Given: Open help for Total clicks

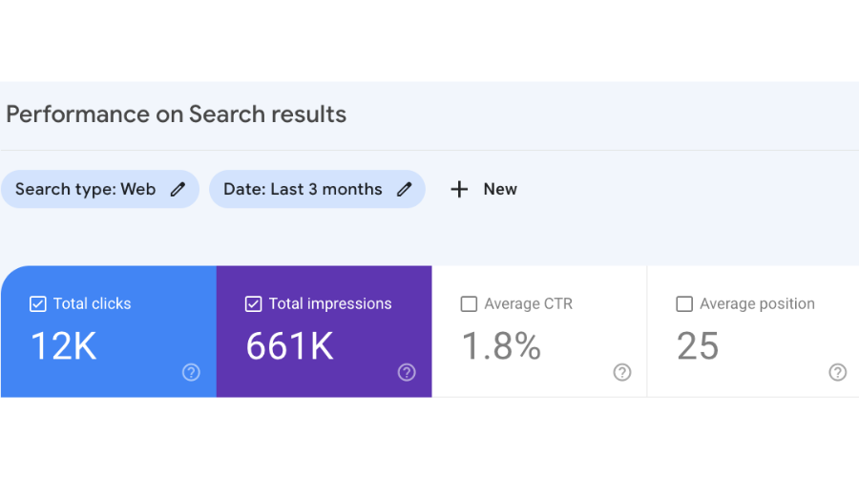Looking at the screenshot, I should (x=191, y=372).
